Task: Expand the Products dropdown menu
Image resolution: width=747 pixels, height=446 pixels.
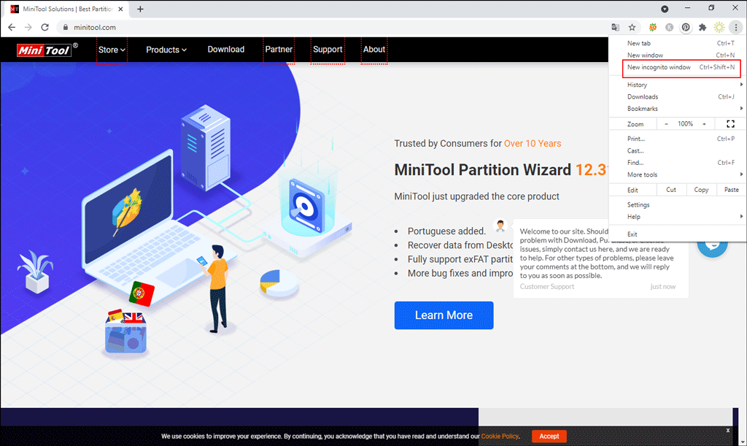Action: [166, 50]
